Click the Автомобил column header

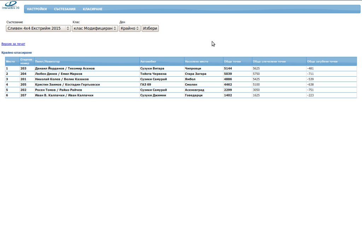[x=148, y=61]
